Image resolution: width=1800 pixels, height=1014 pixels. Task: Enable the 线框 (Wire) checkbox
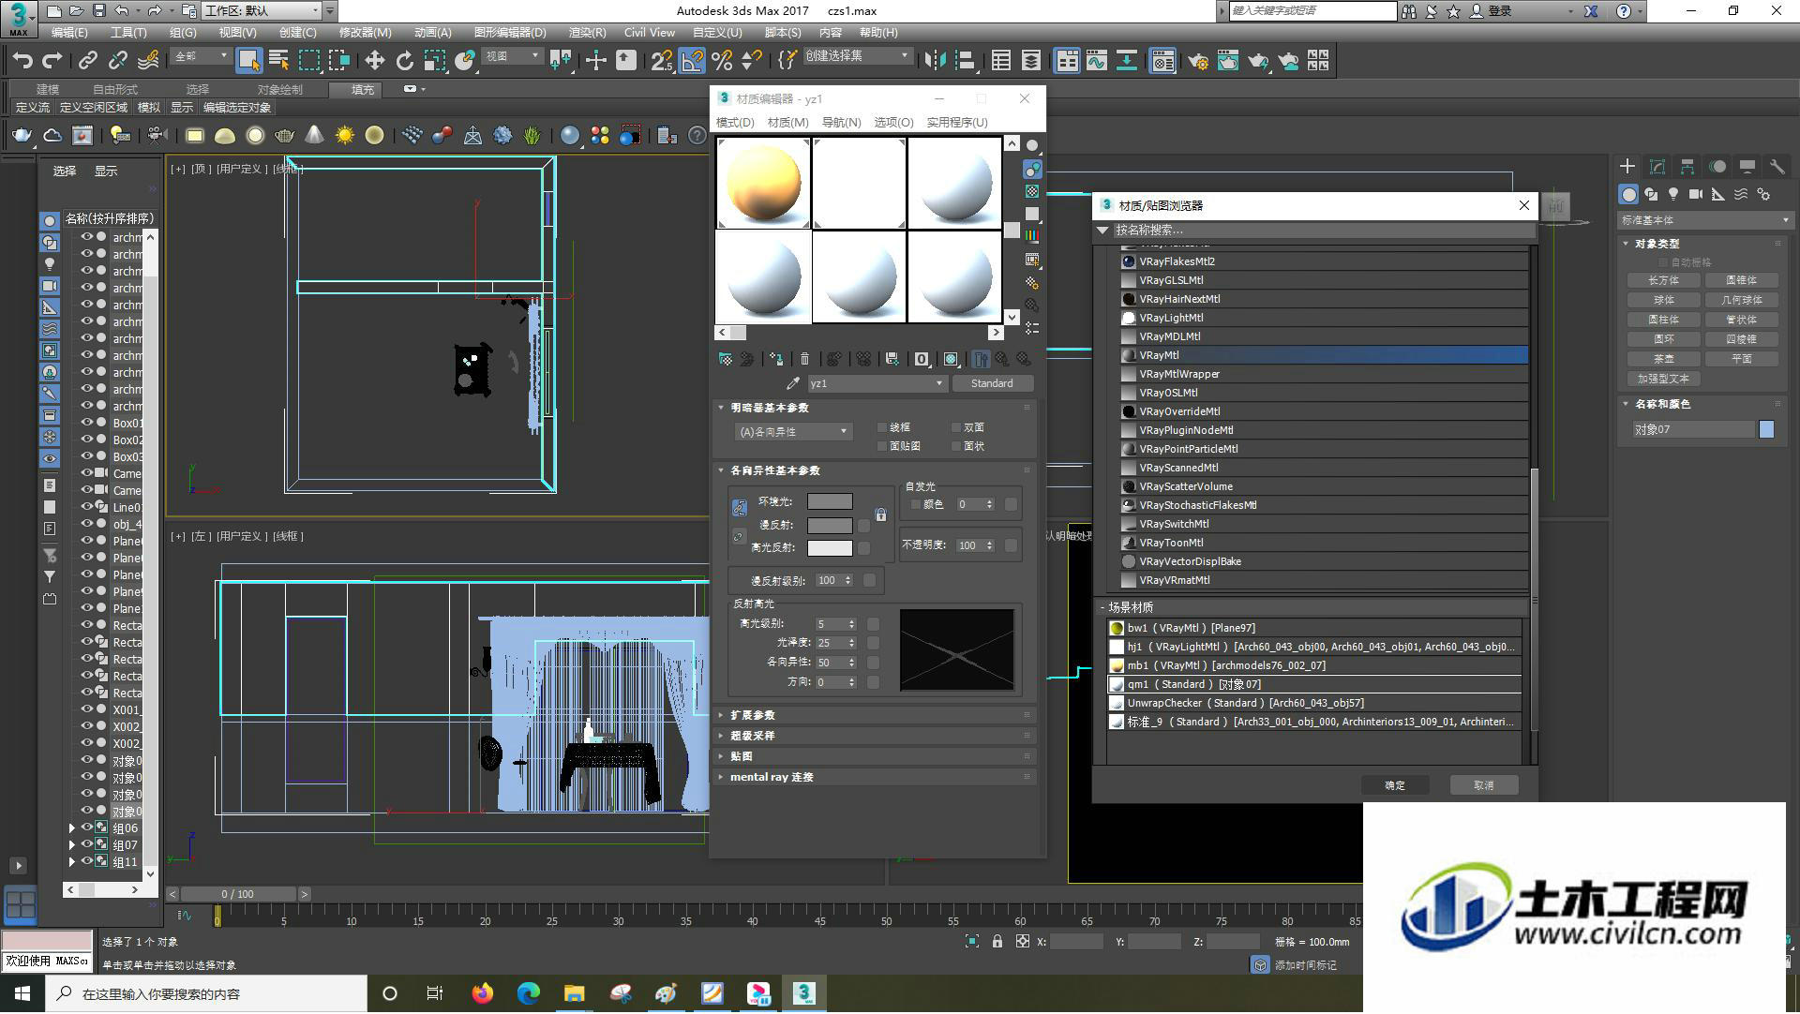882,427
